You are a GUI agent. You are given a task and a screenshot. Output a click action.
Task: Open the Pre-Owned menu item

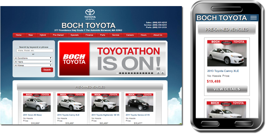58,35
